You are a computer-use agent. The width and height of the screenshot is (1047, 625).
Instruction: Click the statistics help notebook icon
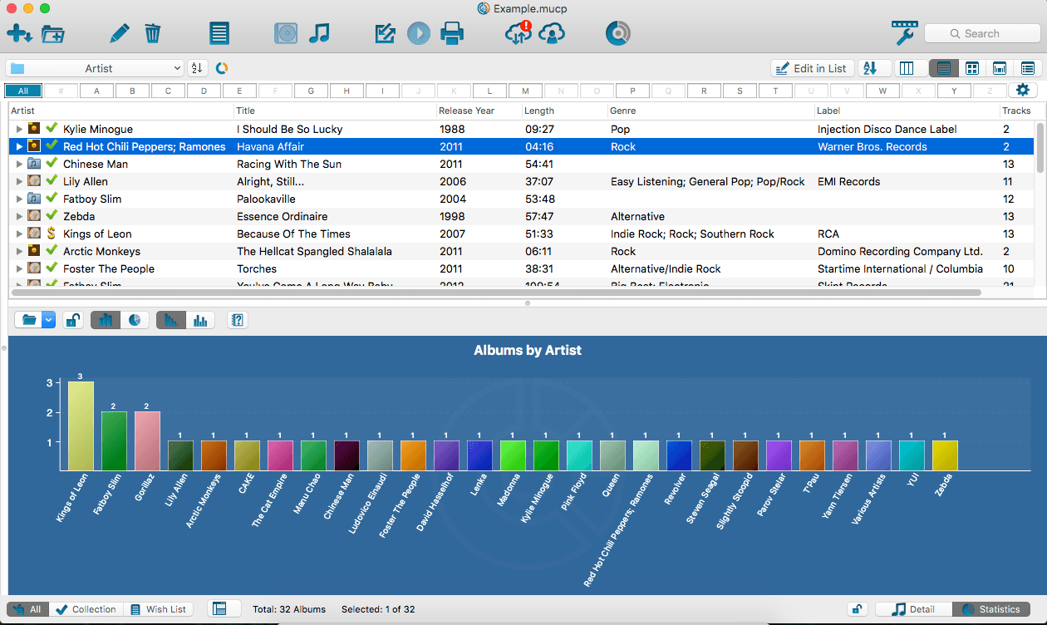tap(238, 320)
